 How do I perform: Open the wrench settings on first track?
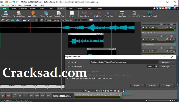click(171, 28)
